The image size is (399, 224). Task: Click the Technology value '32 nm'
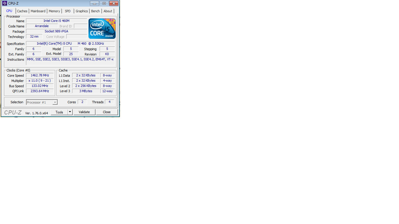(x=34, y=36)
